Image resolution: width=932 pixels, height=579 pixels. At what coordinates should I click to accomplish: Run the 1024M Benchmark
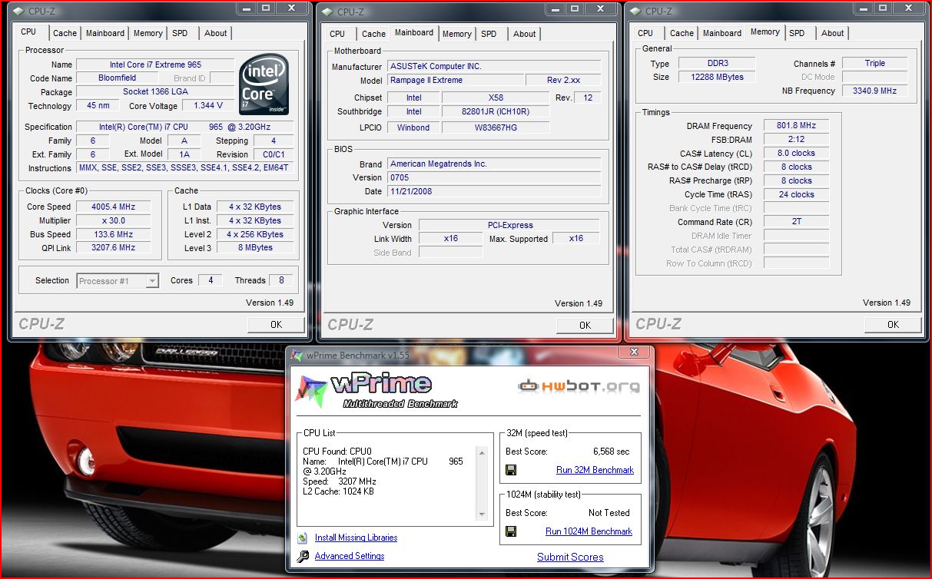589,531
